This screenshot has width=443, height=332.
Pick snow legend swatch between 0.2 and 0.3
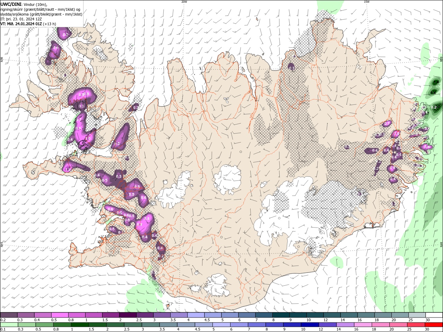tap(9, 315)
